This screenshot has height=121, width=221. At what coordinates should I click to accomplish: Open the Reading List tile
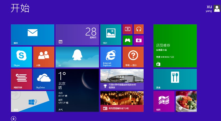click(22, 79)
